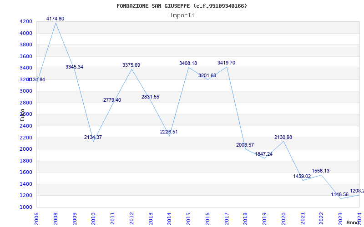The height and width of the screenshot is (227, 364).
Task: Click the 2022 x-axis year label
Action: (322, 218)
